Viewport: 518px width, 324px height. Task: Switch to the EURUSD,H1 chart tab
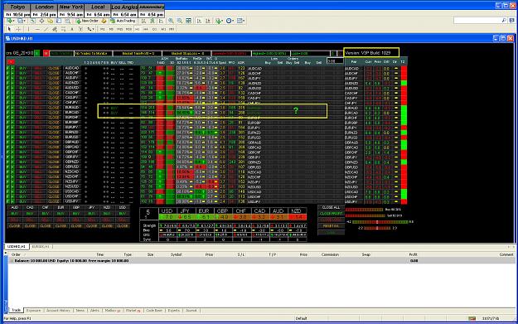(41, 247)
